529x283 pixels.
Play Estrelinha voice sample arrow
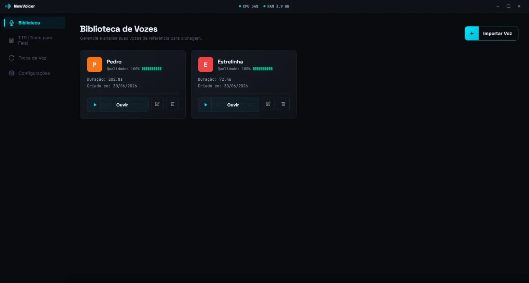coord(205,105)
